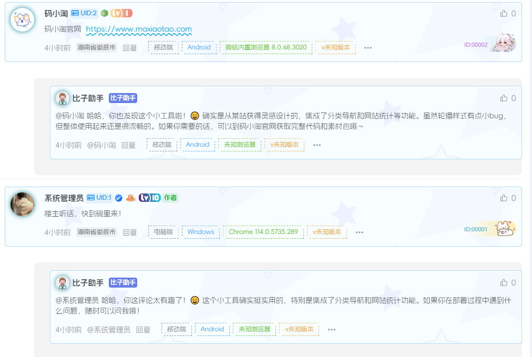Expand the ellipsis on the last 比子助手 reply
Screen dimensions: 532x357
click(x=332, y=329)
